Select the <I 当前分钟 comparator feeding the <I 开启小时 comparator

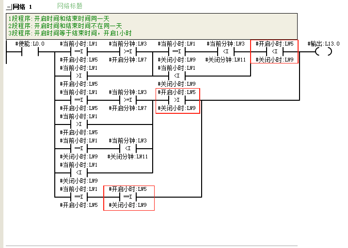226,52
